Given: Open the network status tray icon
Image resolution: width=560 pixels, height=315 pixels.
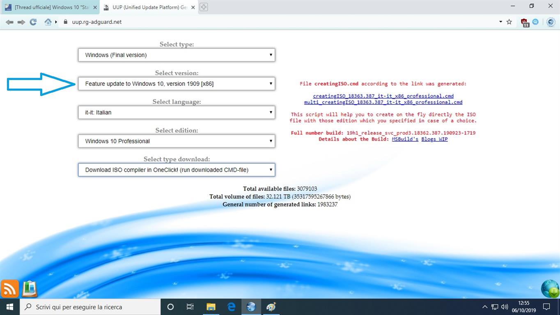Looking at the screenshot, I should click(495, 307).
